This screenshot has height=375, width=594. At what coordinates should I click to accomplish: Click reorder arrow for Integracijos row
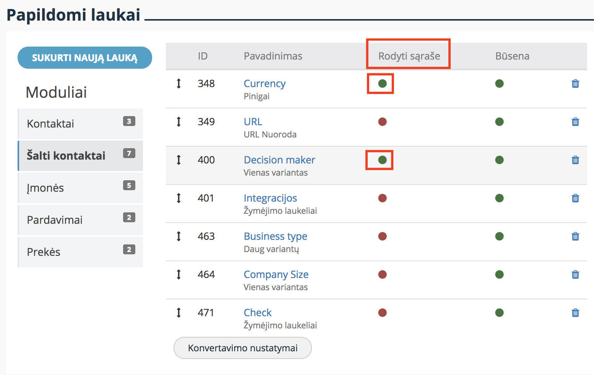pyautogui.click(x=179, y=198)
